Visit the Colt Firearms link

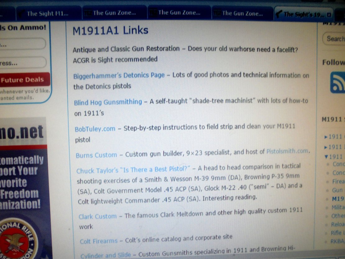(99, 241)
